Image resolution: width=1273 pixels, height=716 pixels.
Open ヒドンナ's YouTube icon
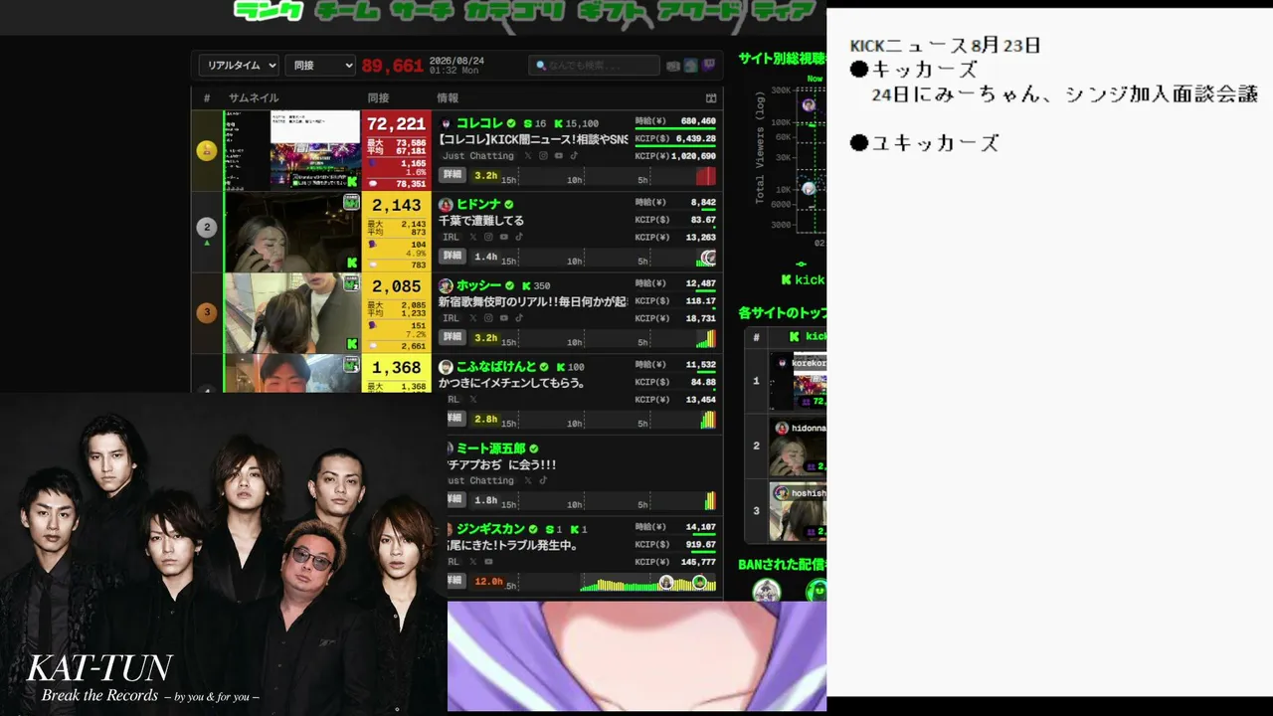[x=504, y=238]
